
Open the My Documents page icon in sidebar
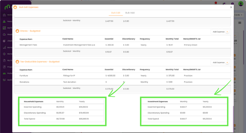tap(4, 60)
